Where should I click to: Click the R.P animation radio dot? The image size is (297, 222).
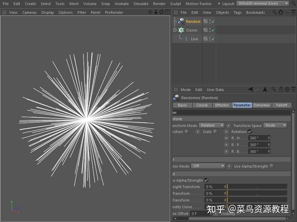point(226,145)
